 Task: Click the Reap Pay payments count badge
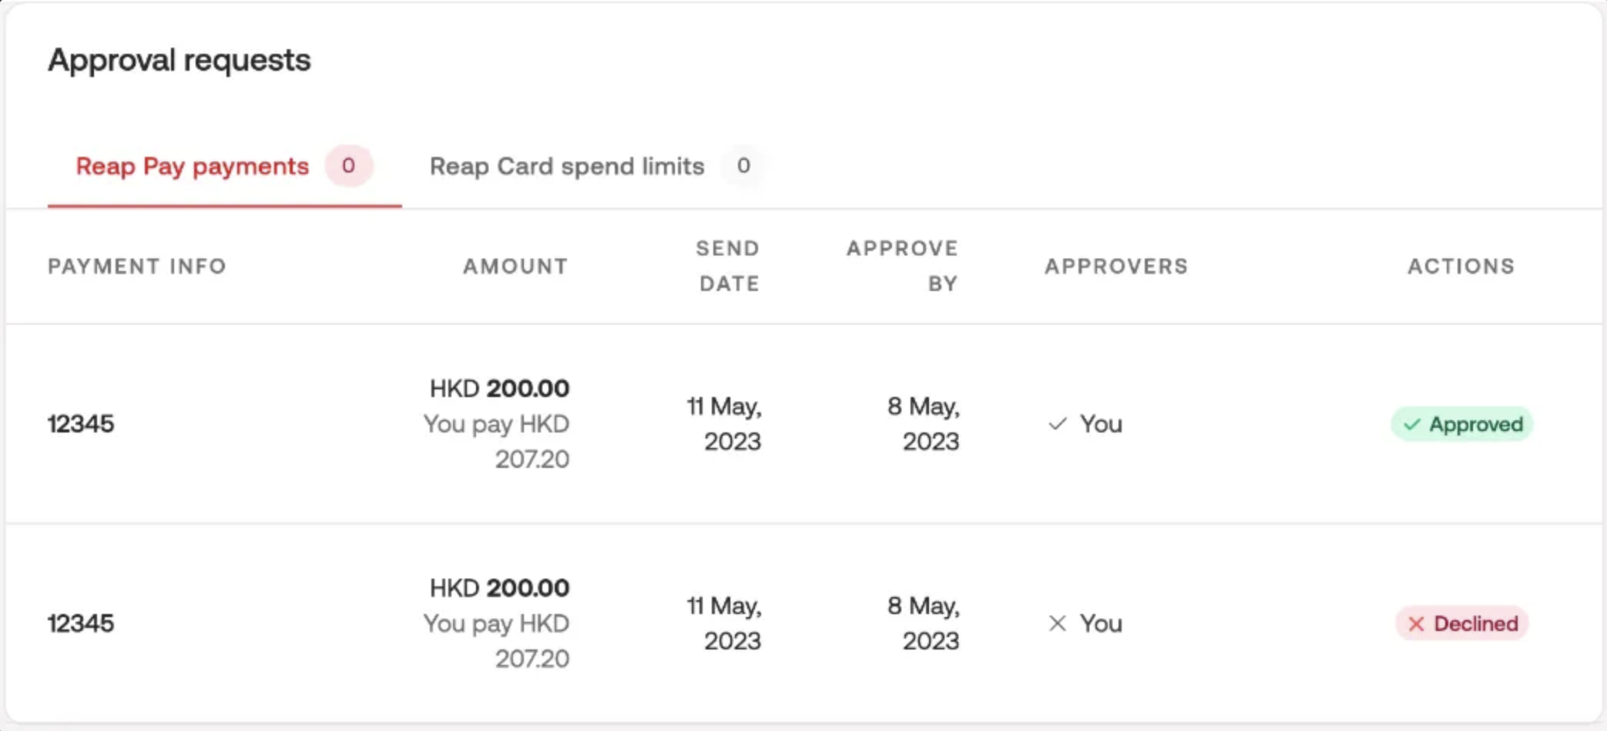click(348, 165)
